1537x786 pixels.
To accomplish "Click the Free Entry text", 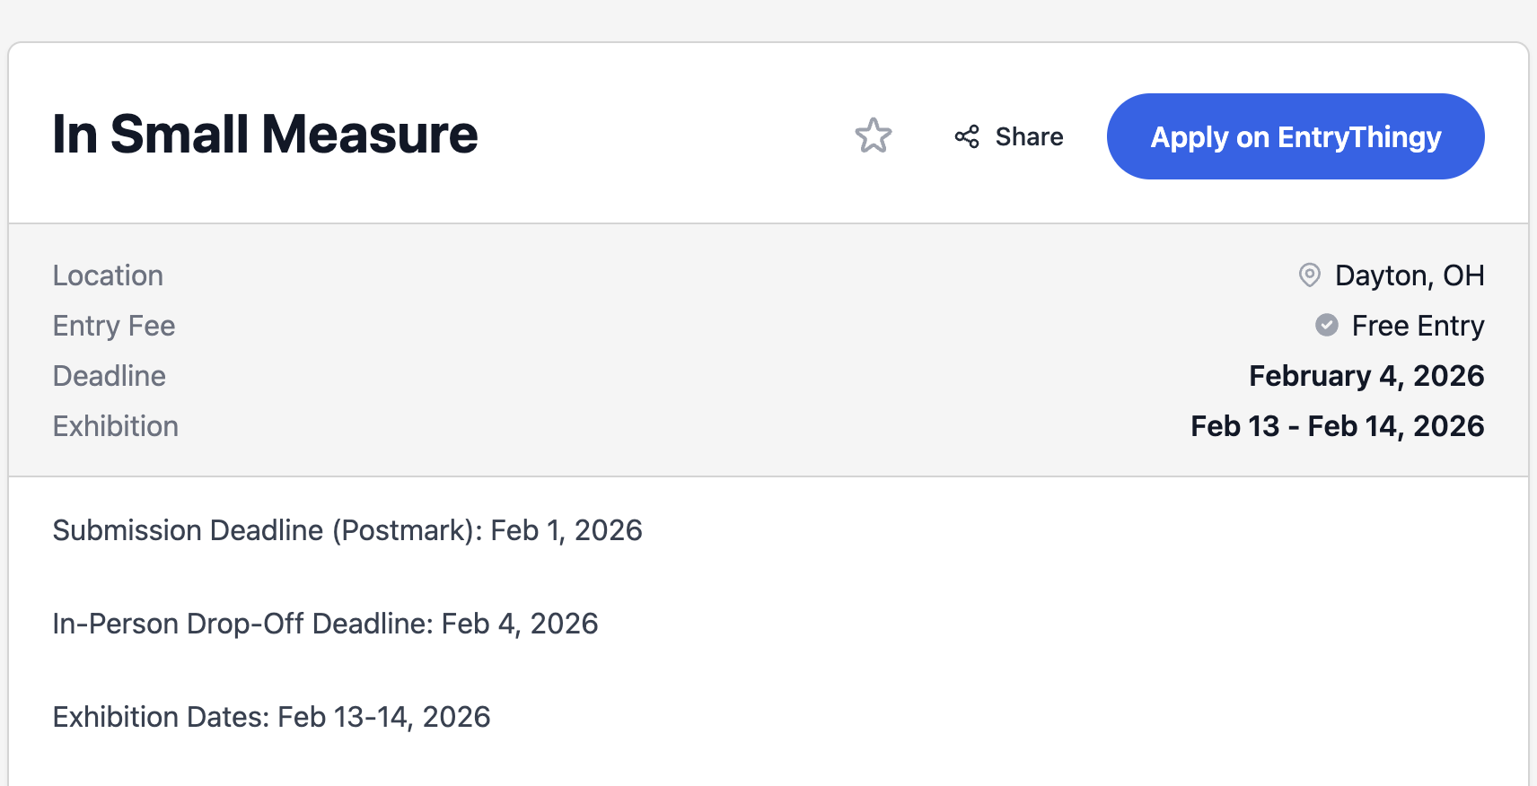I will tap(1418, 326).
